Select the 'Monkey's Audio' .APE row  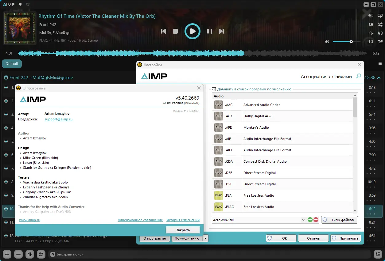[x=282, y=127]
